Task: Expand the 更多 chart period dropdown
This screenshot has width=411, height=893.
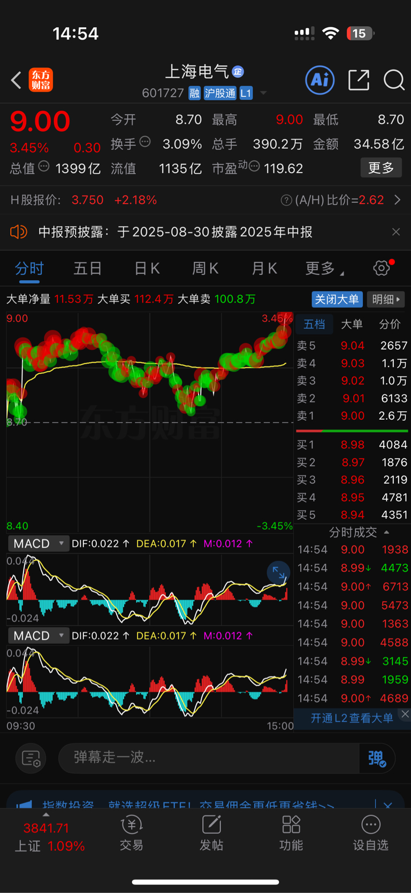Action: pyautogui.click(x=324, y=268)
